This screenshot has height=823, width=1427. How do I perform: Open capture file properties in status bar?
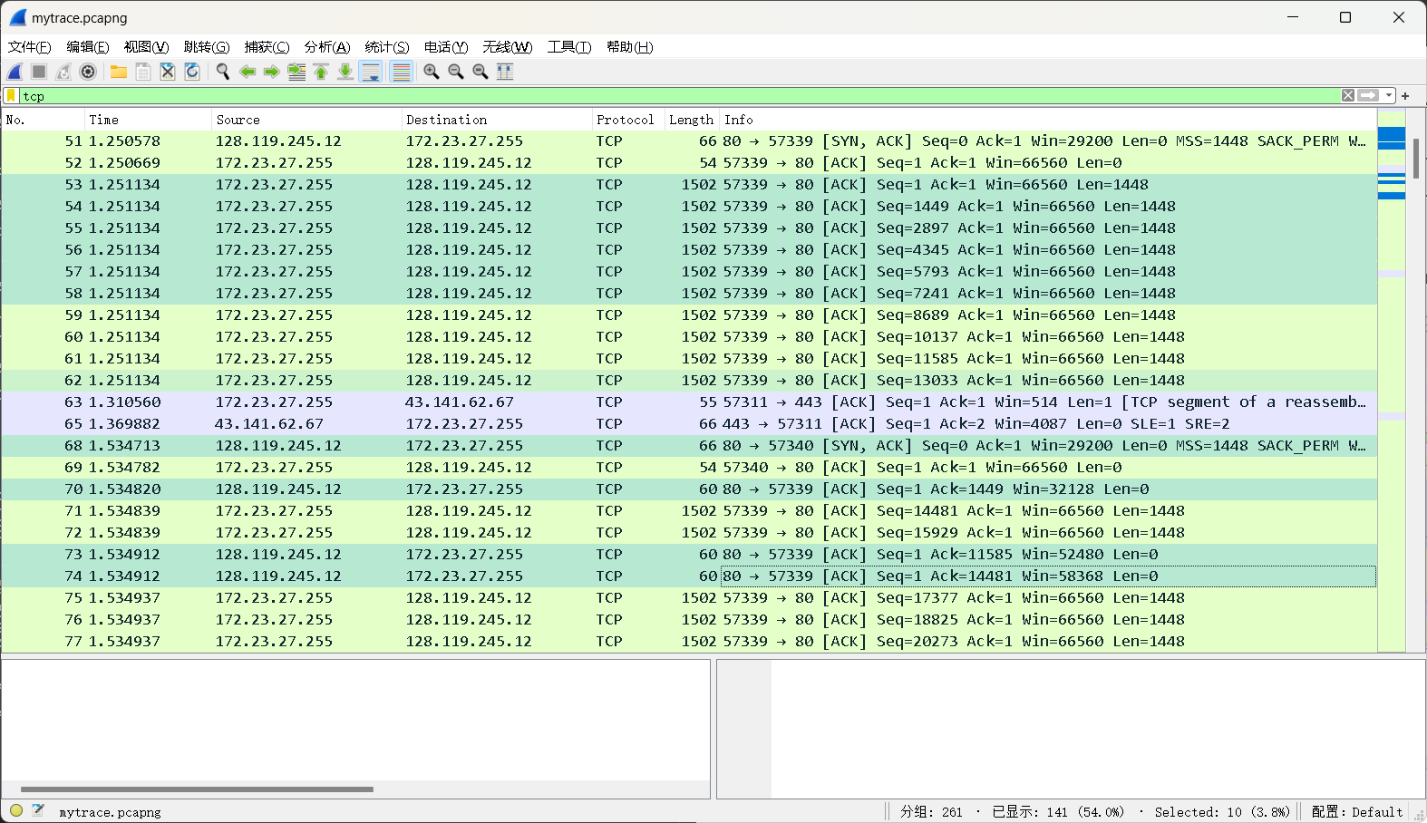coord(38,811)
